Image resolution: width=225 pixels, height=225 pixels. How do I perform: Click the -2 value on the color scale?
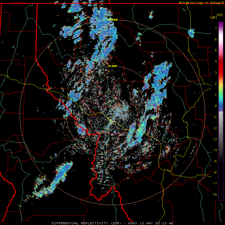click(x=215, y=128)
